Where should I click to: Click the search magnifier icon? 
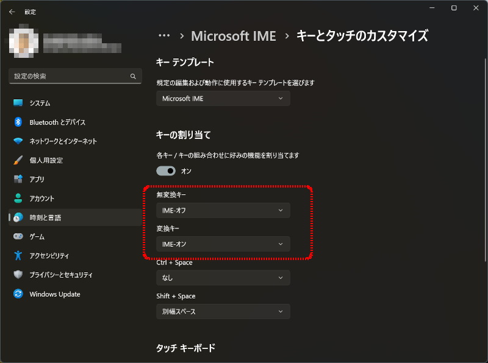(133, 76)
